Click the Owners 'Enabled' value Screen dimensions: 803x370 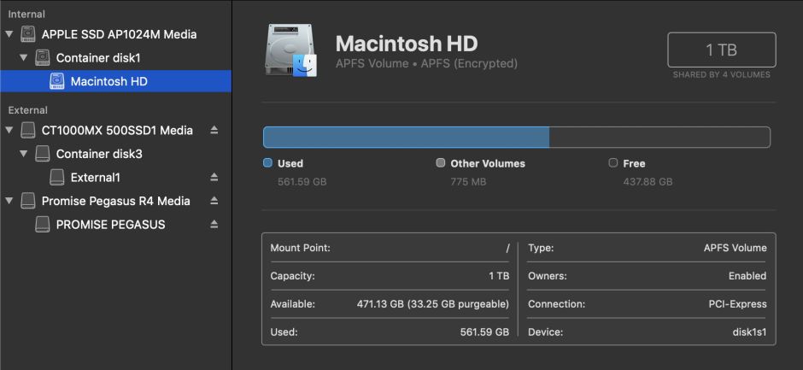click(x=747, y=276)
